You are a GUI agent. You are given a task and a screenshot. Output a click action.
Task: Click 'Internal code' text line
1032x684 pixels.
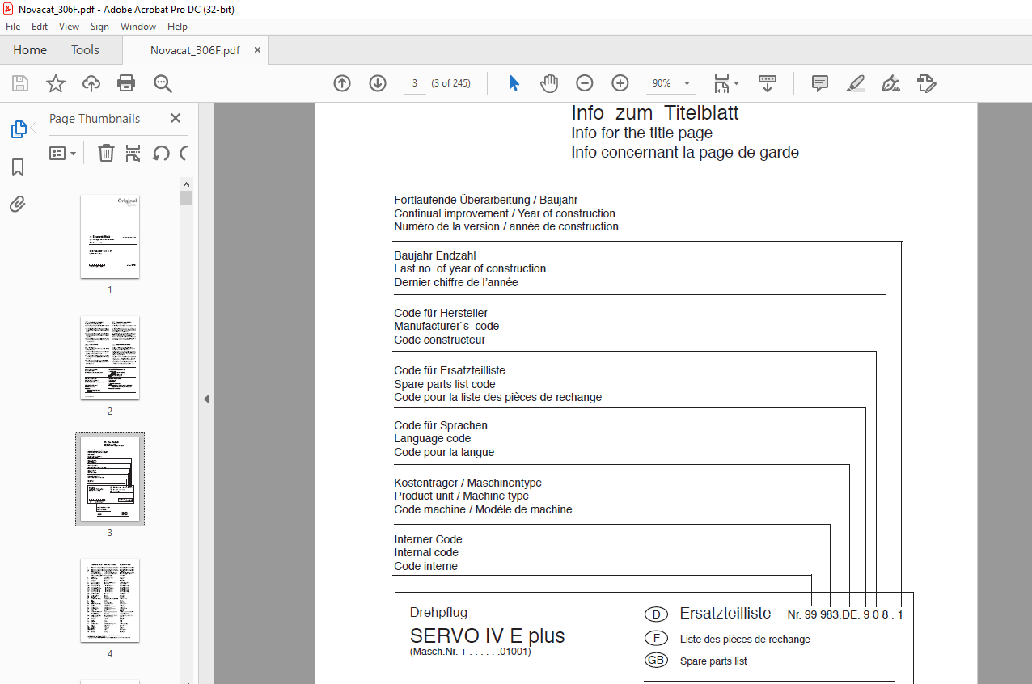(x=426, y=553)
